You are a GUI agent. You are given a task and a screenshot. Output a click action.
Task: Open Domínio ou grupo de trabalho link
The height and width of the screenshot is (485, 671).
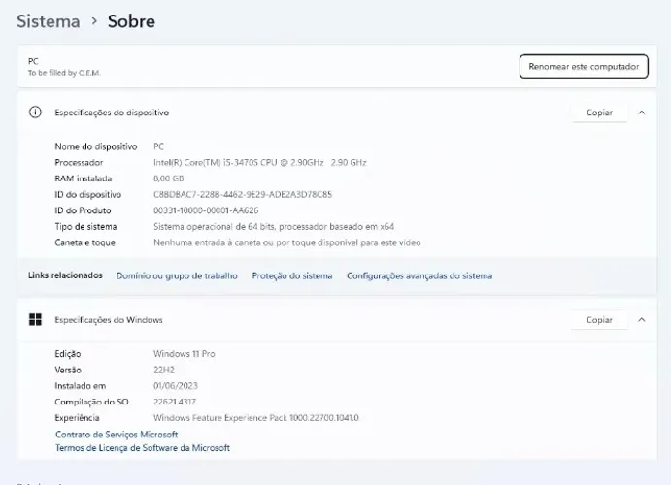177,275
